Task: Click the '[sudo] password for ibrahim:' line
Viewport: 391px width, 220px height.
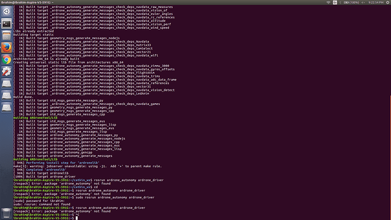Action: click(x=39, y=201)
